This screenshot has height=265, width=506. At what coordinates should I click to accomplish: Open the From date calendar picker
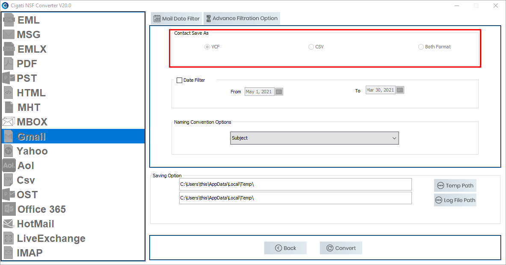click(279, 92)
